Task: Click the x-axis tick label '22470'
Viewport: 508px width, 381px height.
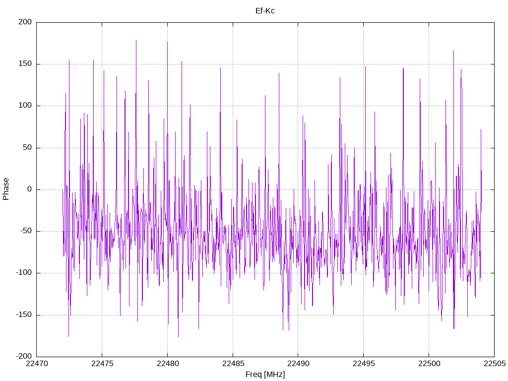Action: (x=37, y=364)
